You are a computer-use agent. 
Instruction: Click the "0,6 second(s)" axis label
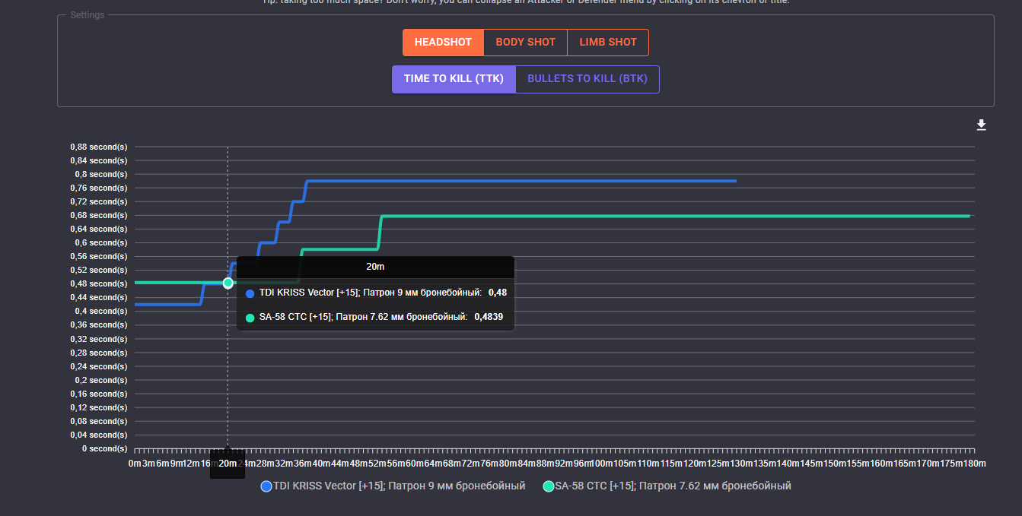(x=101, y=242)
